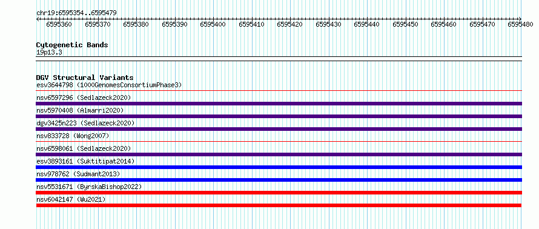Click the thin red nsv833728 bar
539x229 pixels.
coord(279,142)
